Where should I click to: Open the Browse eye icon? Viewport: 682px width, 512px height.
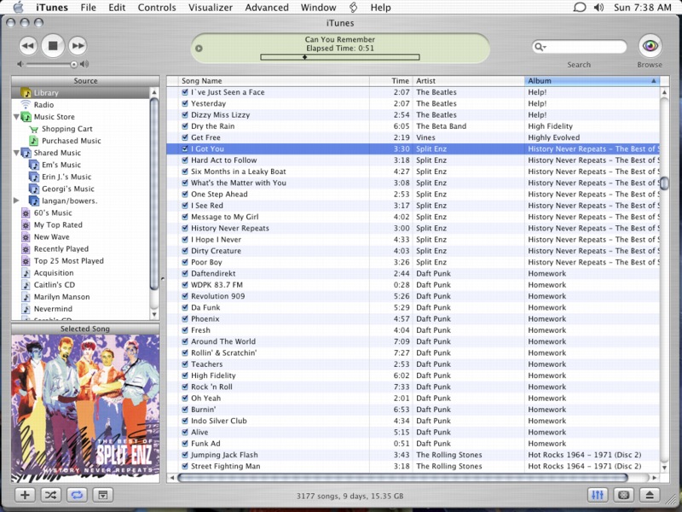pos(650,46)
